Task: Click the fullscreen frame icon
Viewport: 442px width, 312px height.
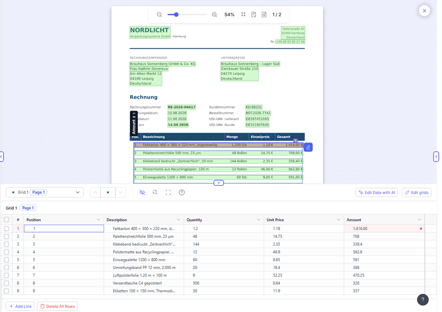Action: pyautogui.click(x=168, y=192)
